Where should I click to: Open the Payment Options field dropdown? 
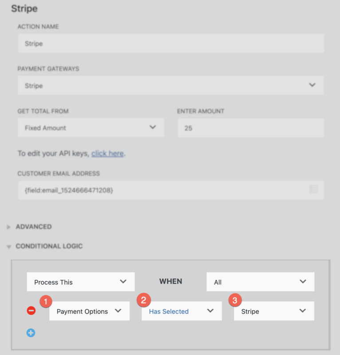pos(89,311)
